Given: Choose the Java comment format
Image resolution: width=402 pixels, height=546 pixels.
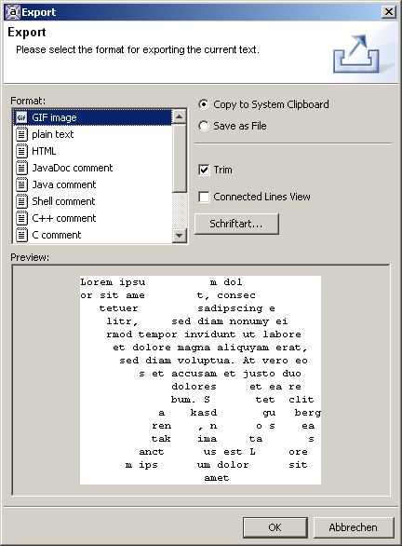Looking at the screenshot, I should [x=92, y=184].
